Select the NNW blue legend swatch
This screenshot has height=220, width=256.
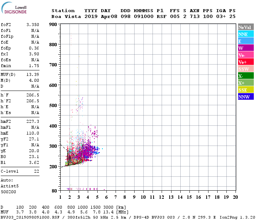point(246,96)
